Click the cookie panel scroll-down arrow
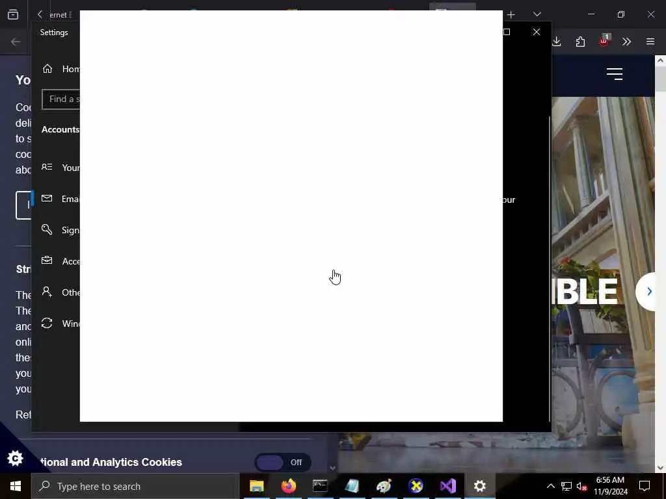This screenshot has height=499, width=666. [x=332, y=468]
